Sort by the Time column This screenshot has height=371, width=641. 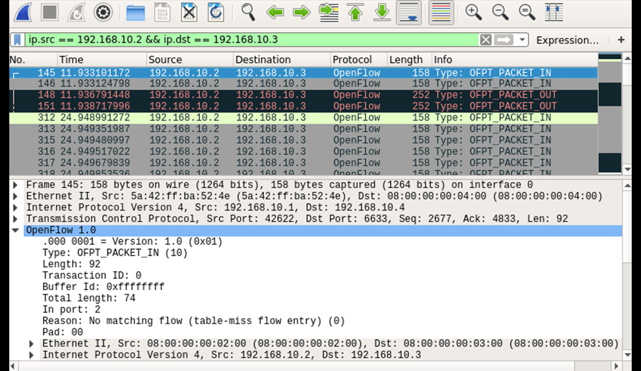point(102,59)
